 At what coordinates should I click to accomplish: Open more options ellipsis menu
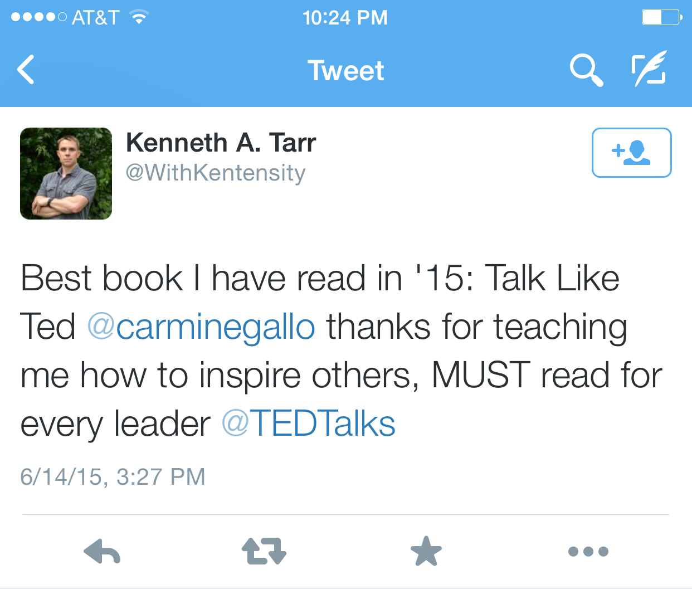pos(588,552)
